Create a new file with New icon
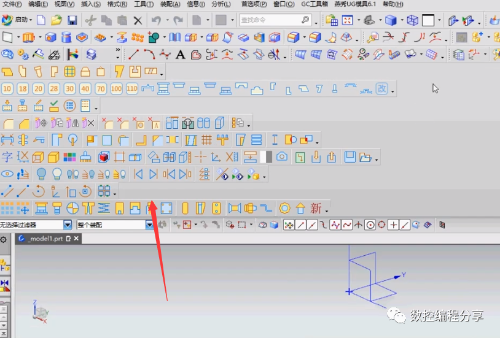This screenshot has width=500, height=338. [x=41, y=20]
